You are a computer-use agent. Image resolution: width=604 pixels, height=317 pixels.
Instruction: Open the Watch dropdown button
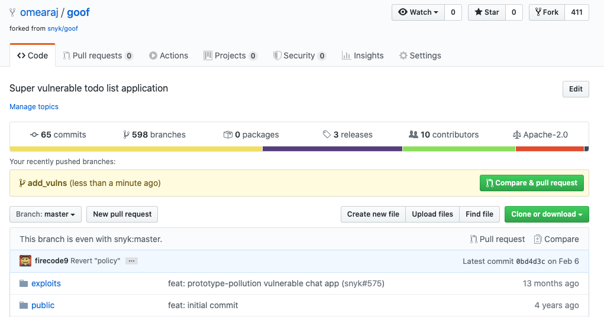tap(418, 12)
